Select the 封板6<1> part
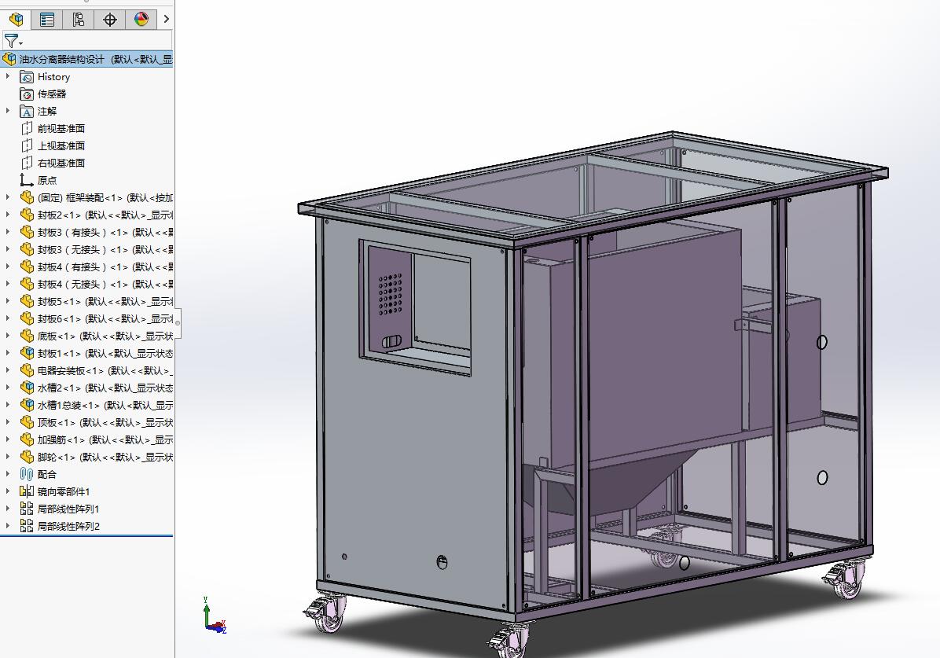 [105, 318]
